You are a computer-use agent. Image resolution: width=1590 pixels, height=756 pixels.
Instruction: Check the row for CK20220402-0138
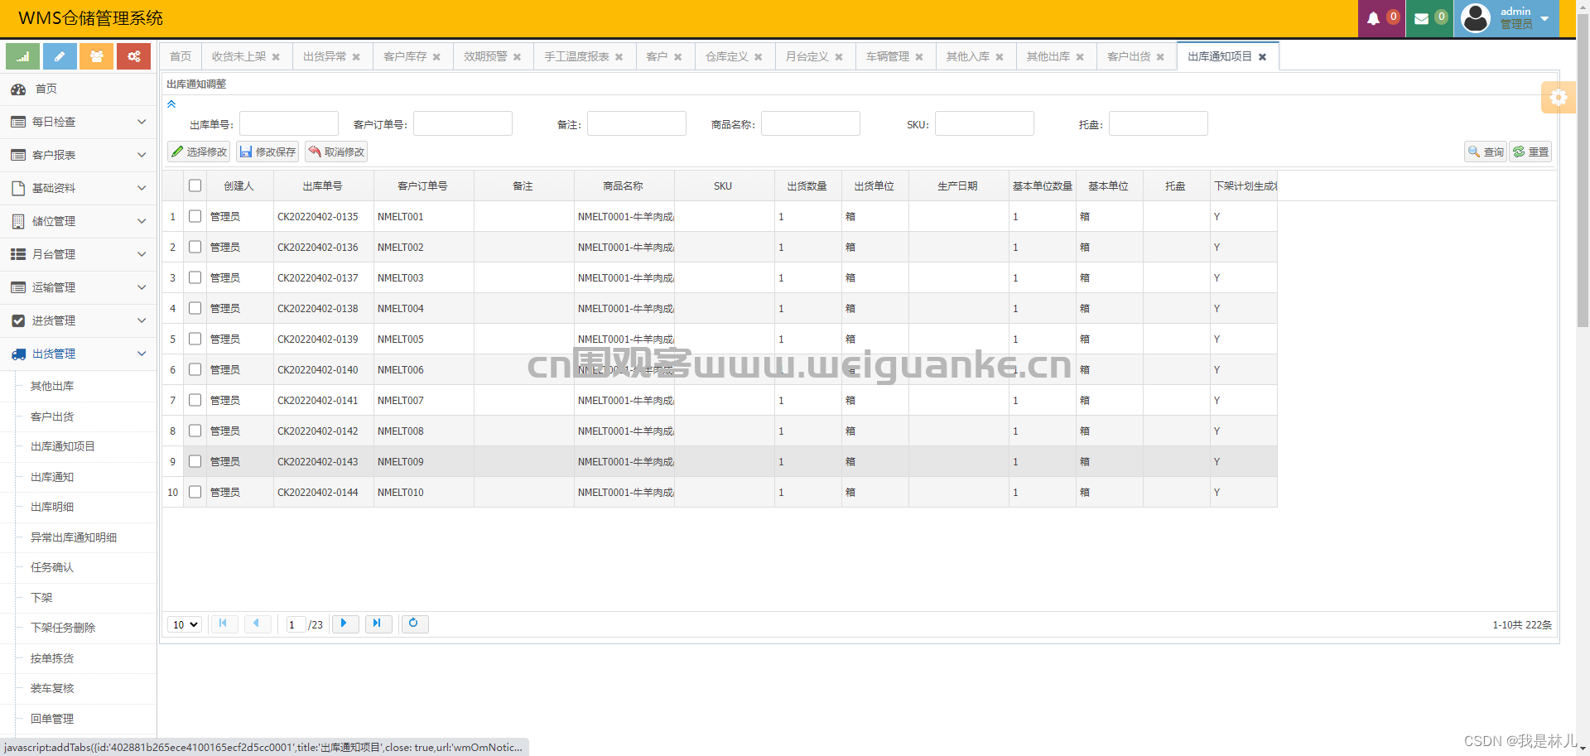coord(195,308)
